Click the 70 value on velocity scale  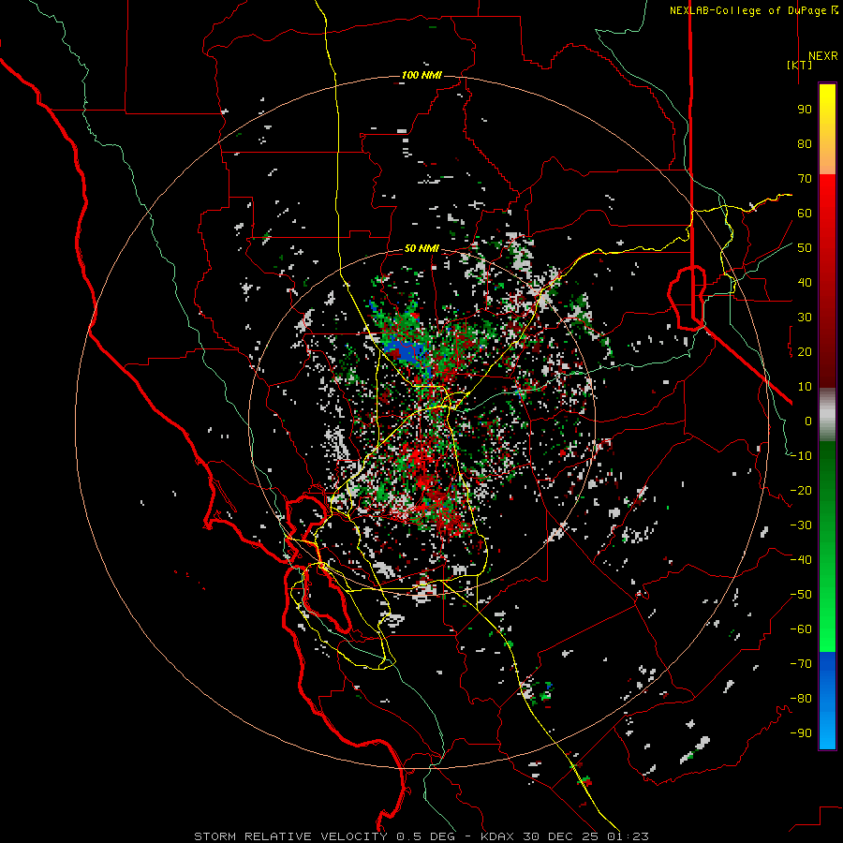(x=805, y=179)
